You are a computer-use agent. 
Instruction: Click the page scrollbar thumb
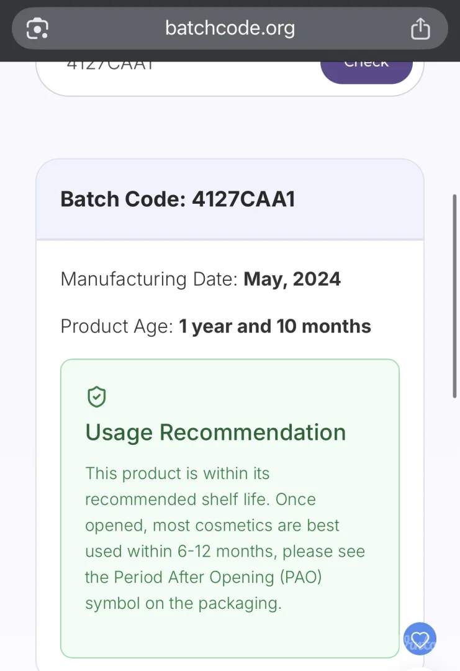coord(455,296)
